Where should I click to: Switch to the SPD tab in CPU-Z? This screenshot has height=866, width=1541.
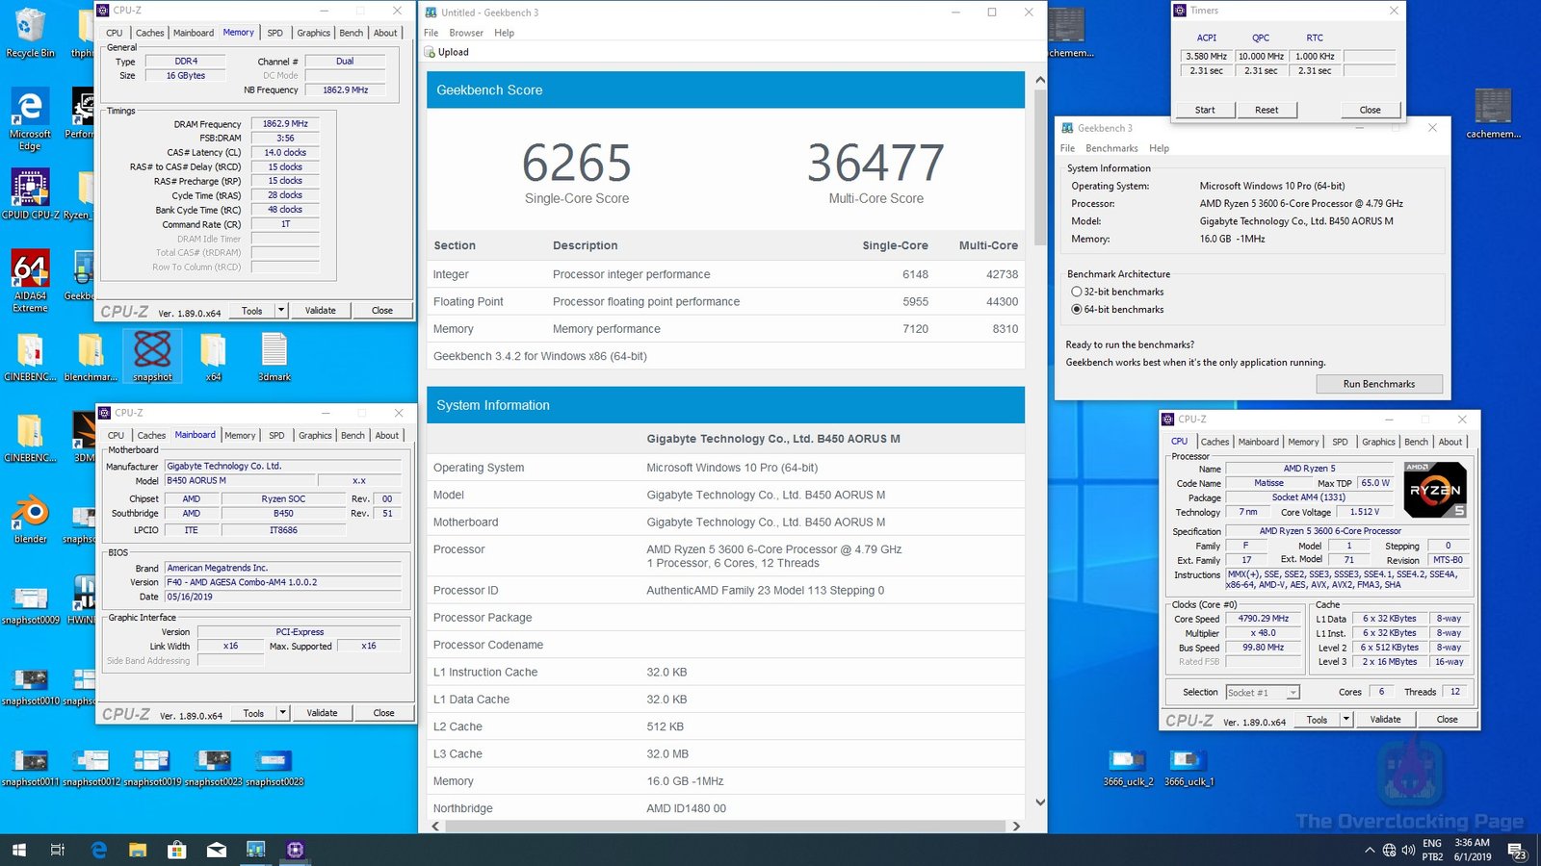tap(275, 32)
